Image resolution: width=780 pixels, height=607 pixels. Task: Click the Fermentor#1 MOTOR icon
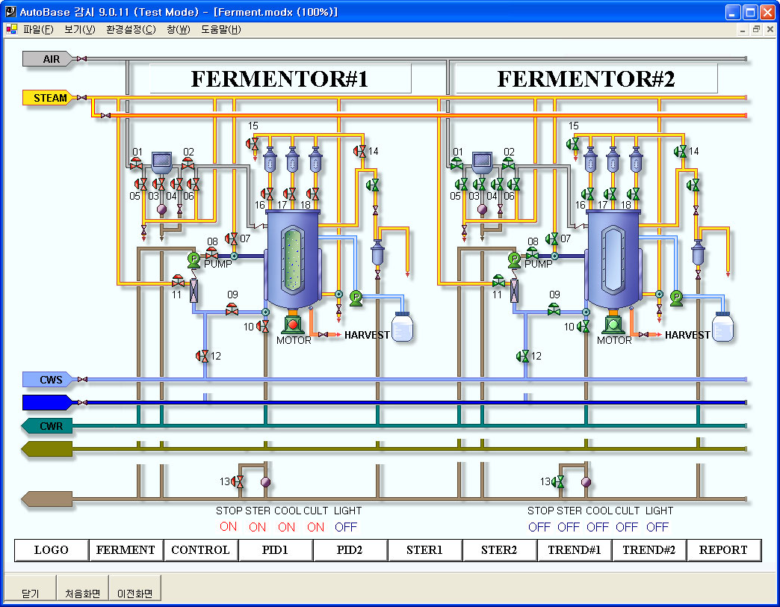point(293,324)
